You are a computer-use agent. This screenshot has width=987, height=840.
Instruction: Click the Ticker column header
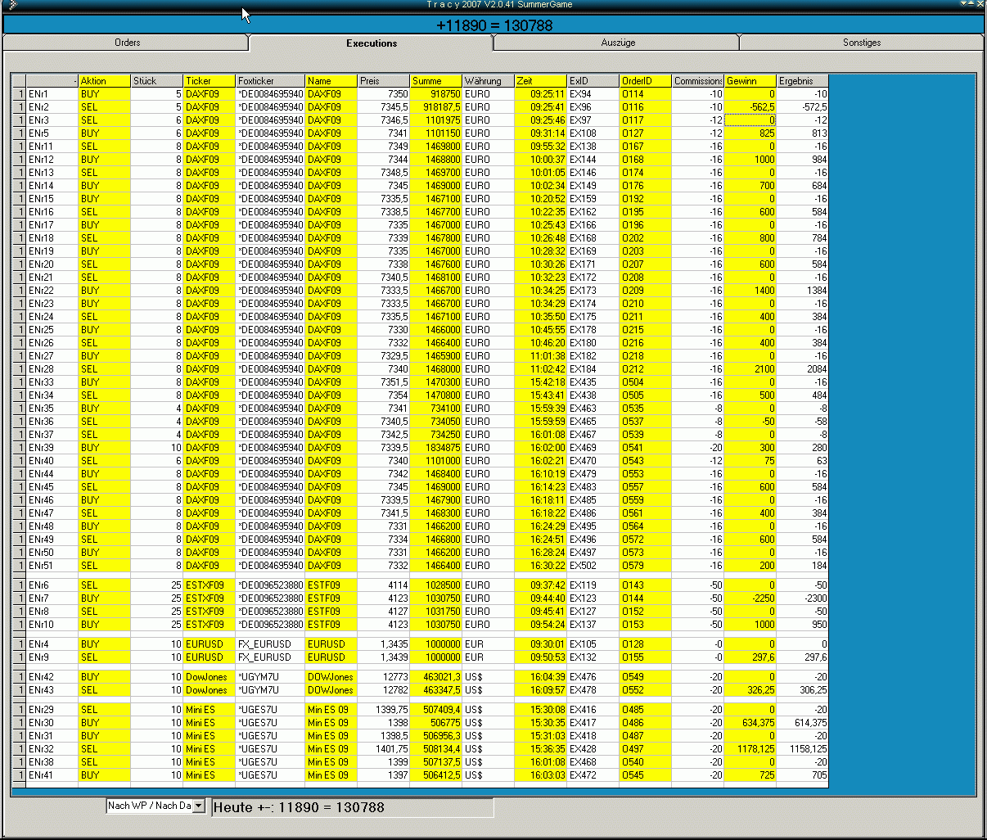209,81
